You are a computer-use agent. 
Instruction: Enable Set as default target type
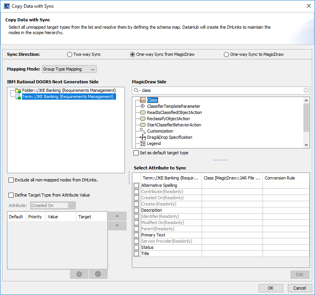(136, 153)
